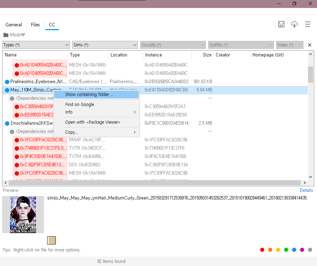Select the CC tab
This screenshot has height=266, width=317.
coord(52,25)
